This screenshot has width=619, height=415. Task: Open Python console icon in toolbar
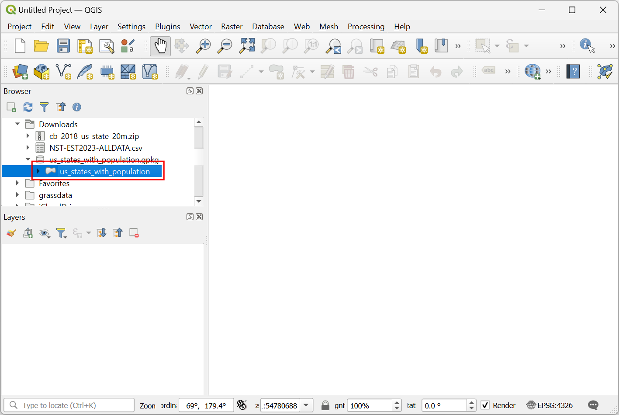click(x=605, y=72)
